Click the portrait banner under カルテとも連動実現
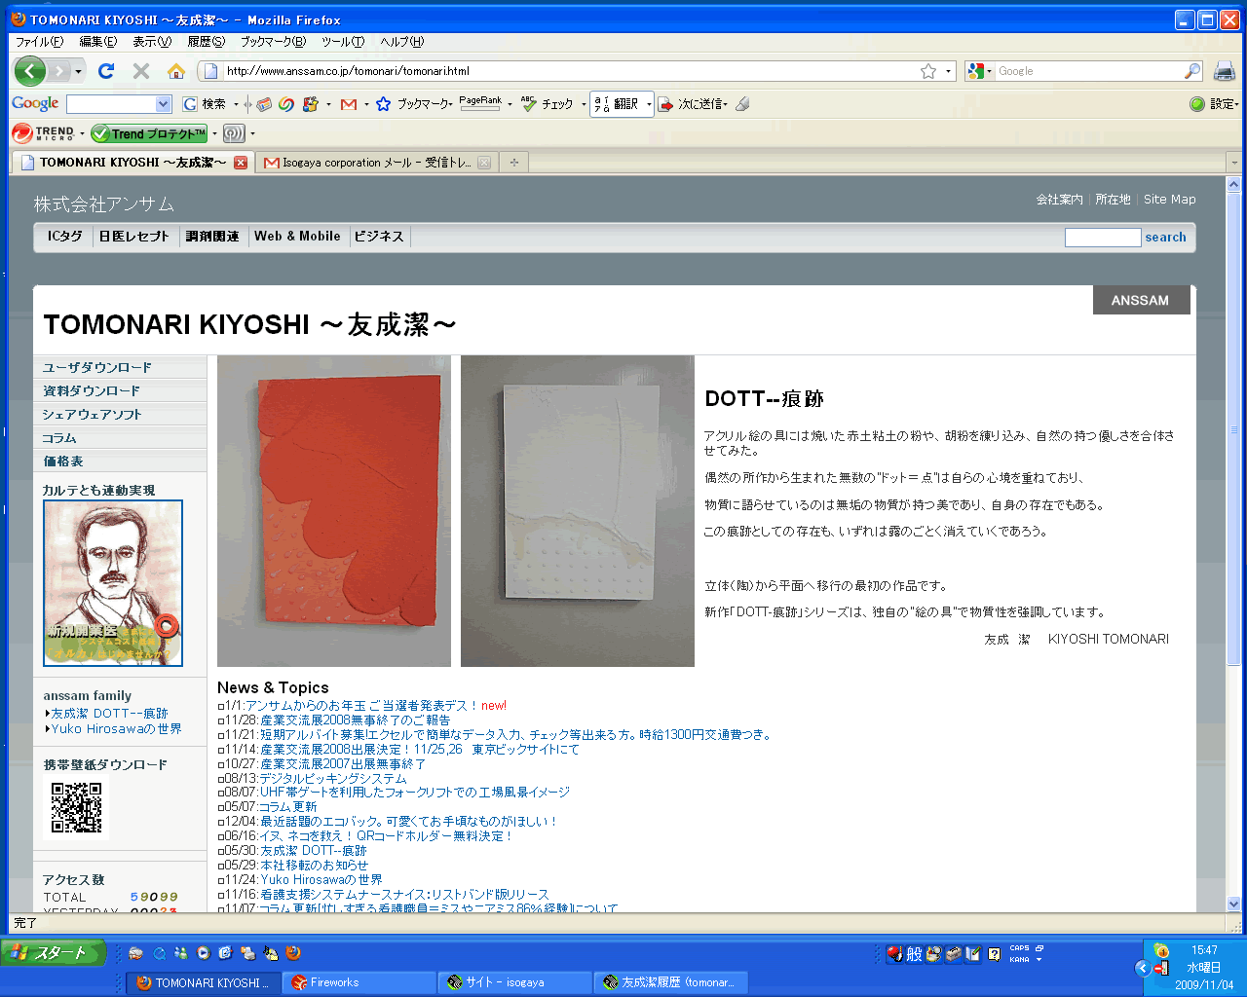This screenshot has width=1247, height=997. coord(113,583)
